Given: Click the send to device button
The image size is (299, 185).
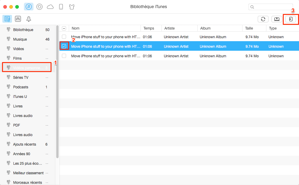Looking at the screenshot, I should coord(291,19).
